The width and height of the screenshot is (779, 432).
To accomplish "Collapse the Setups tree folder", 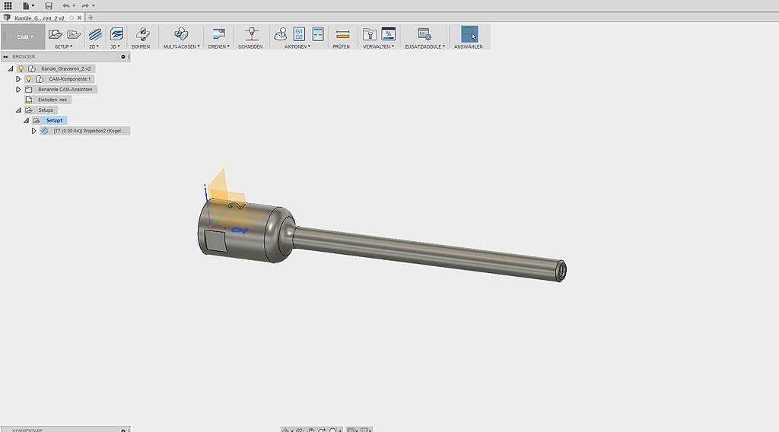I will pos(18,110).
